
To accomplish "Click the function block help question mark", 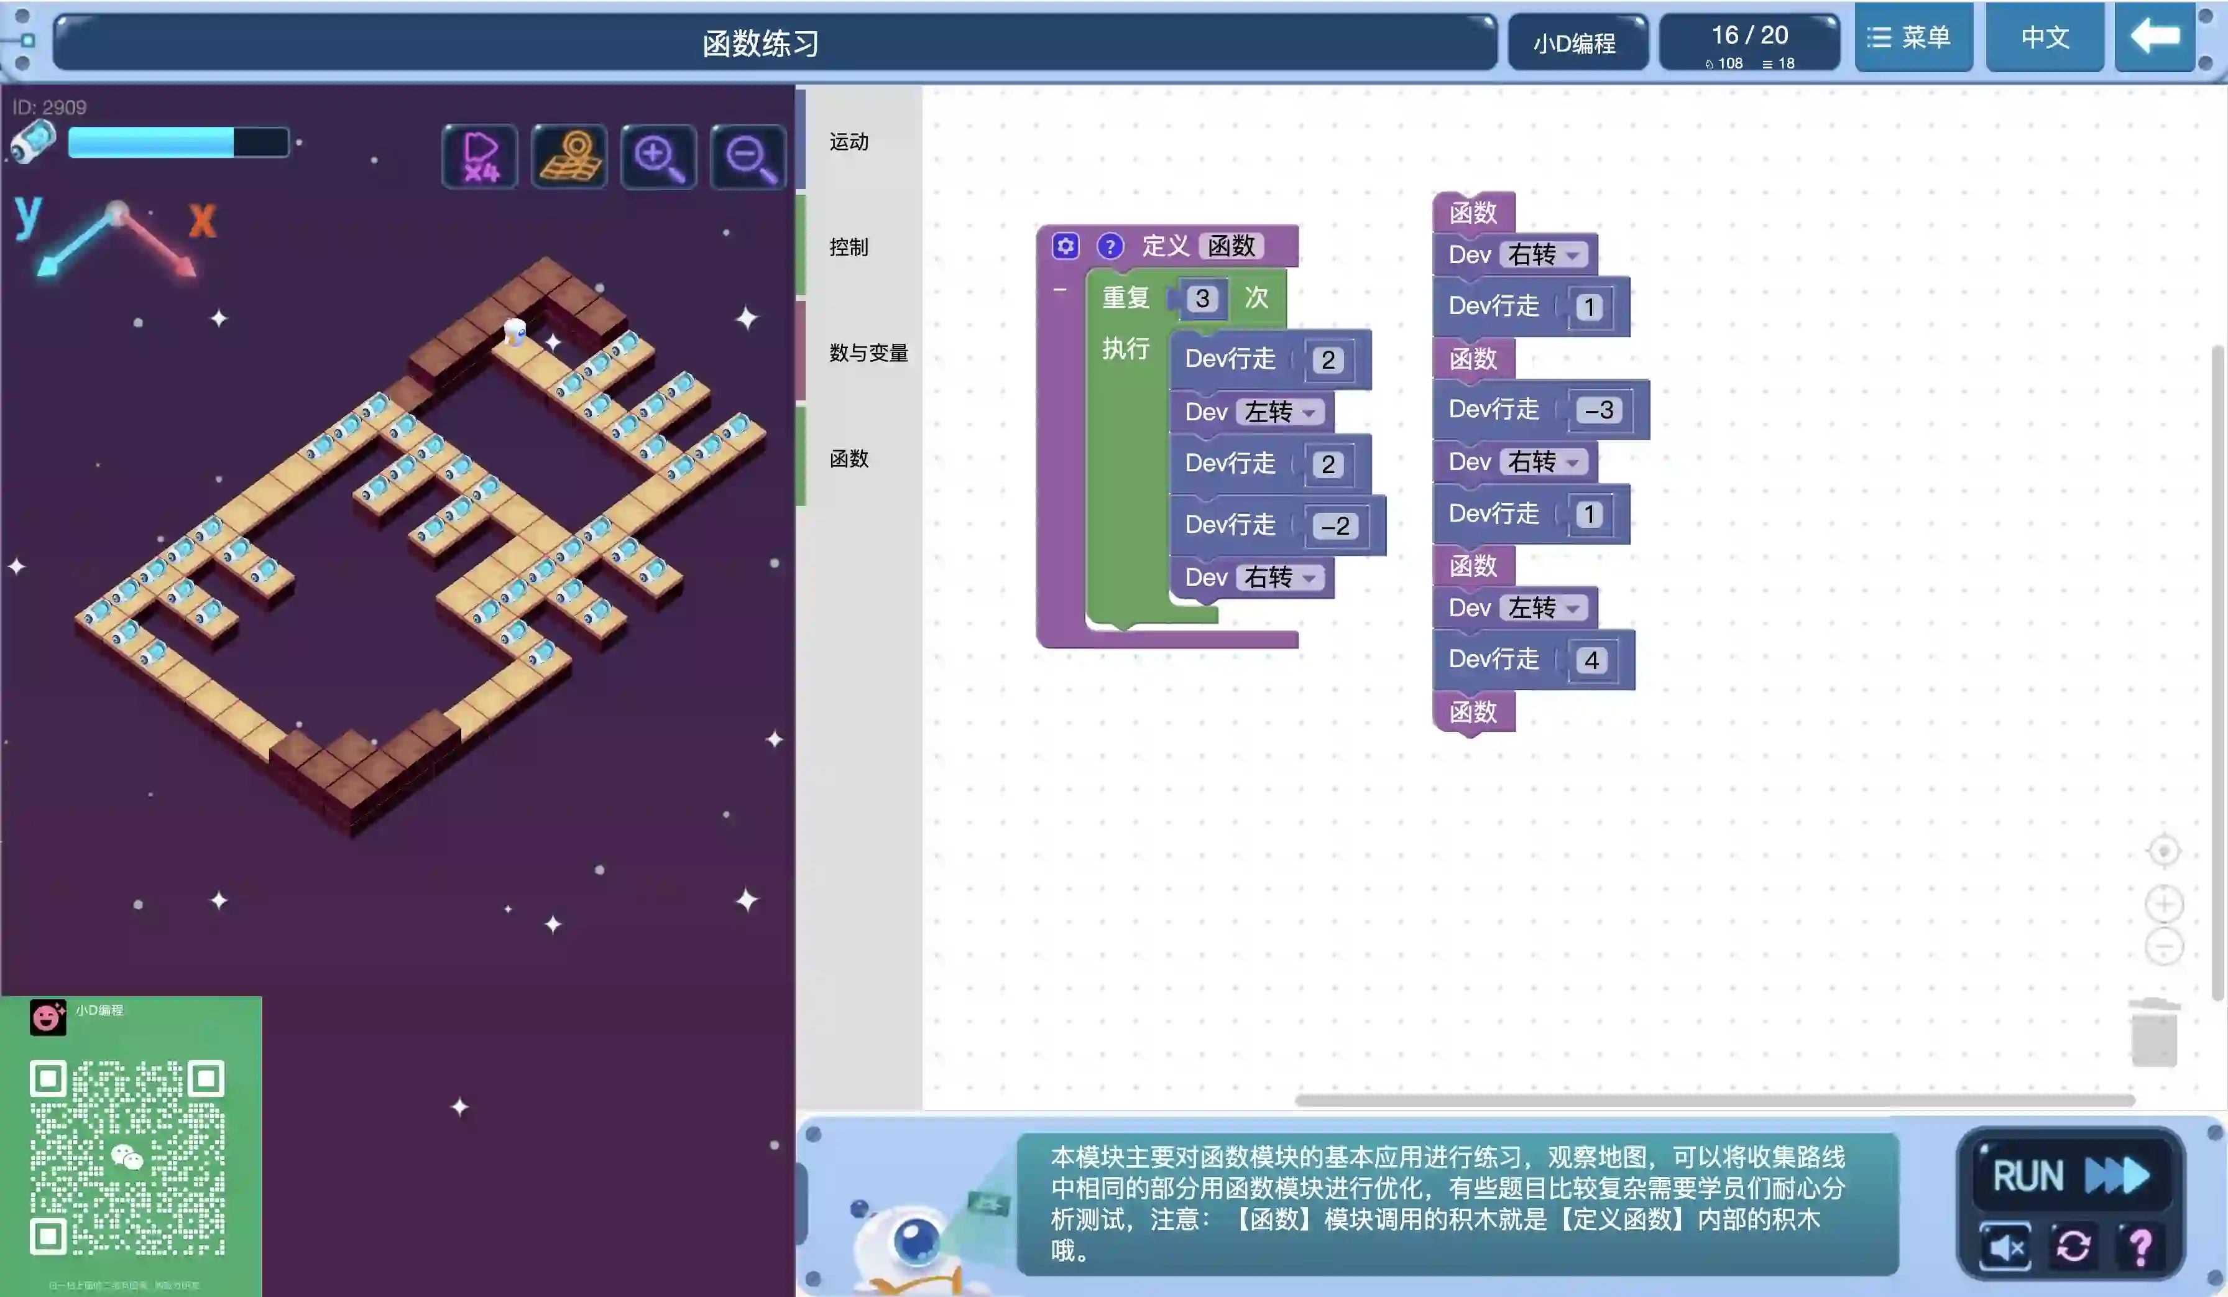I will [x=1110, y=246].
